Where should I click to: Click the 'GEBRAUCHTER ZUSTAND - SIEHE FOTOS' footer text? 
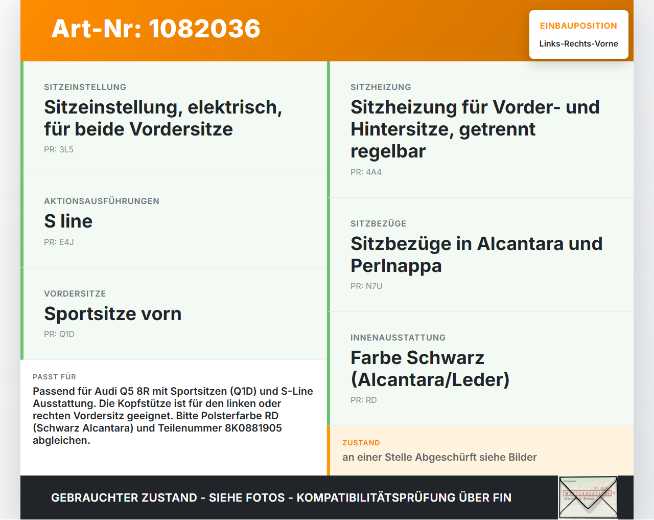[x=281, y=498]
